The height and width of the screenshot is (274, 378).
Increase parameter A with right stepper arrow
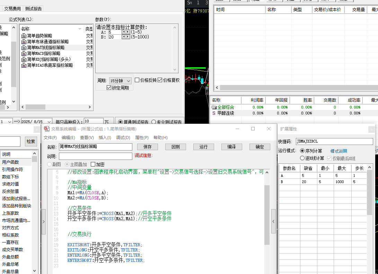coord(128,32)
